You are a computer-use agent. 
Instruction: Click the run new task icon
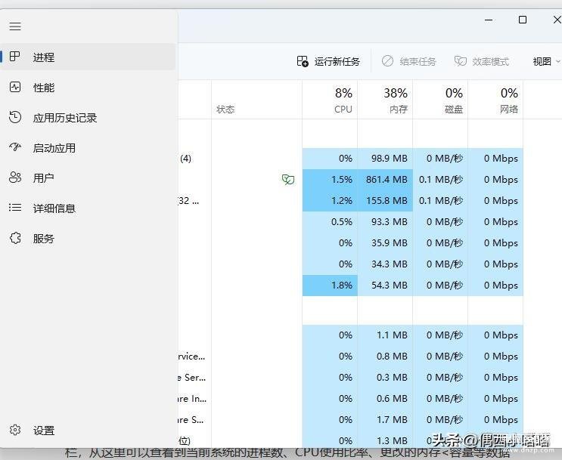(303, 61)
